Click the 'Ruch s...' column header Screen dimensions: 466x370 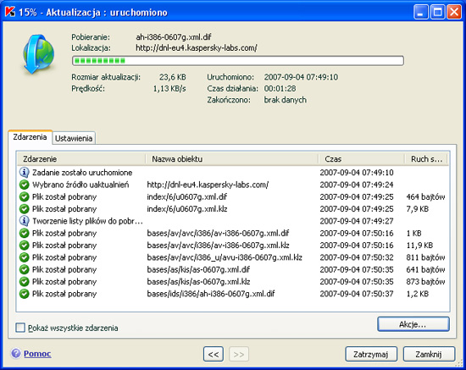(x=426, y=159)
